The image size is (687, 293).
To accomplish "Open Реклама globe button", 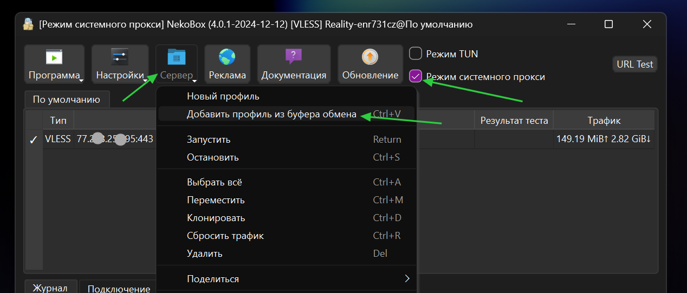I will point(228,64).
